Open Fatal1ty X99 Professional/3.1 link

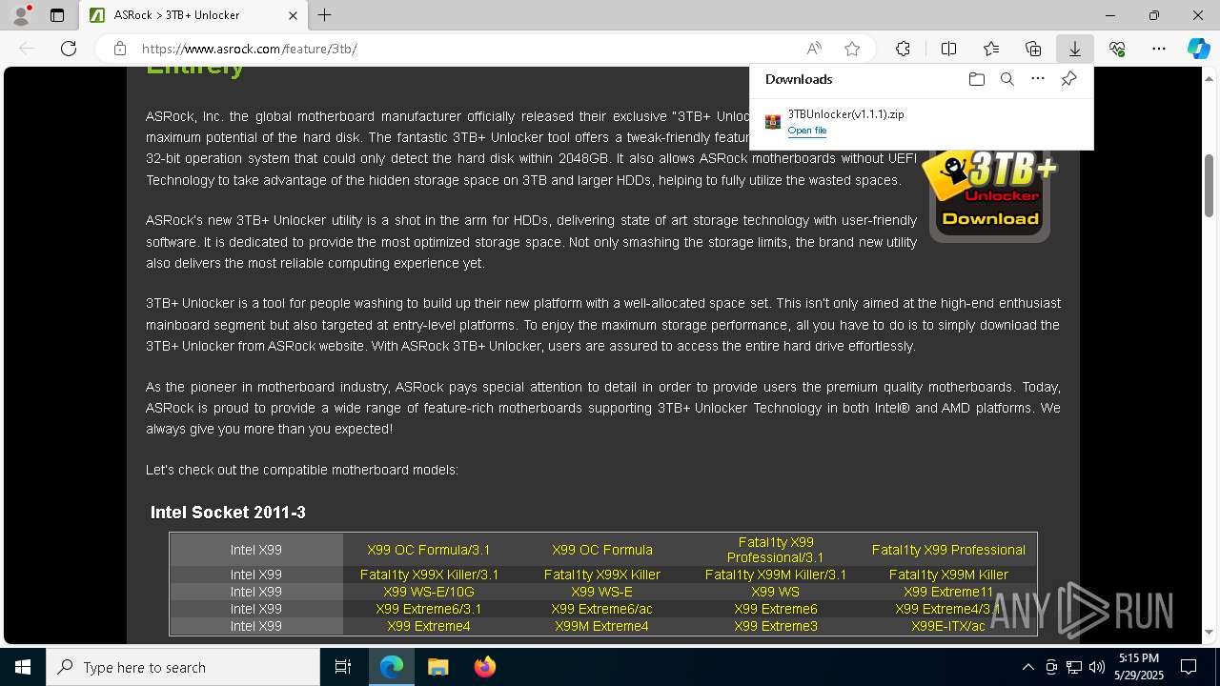[776, 550]
